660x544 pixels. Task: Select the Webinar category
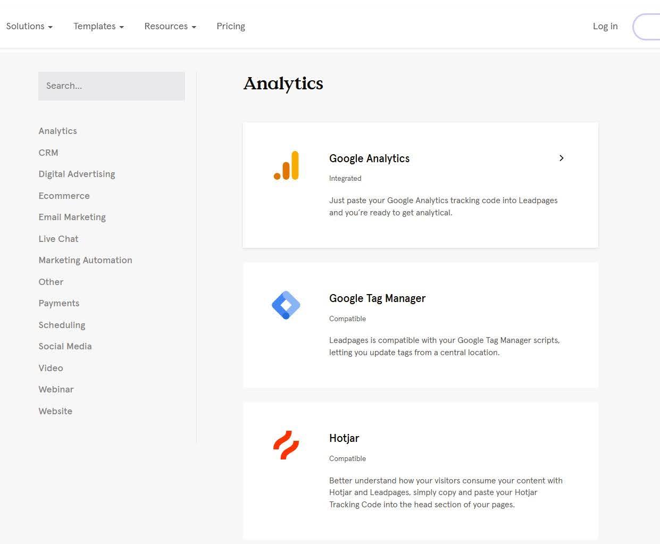point(56,389)
